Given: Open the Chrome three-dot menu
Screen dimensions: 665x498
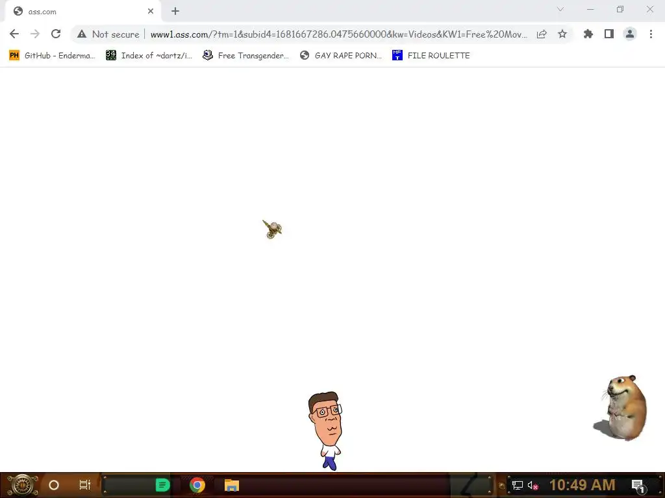Looking at the screenshot, I should pyautogui.click(x=651, y=34).
